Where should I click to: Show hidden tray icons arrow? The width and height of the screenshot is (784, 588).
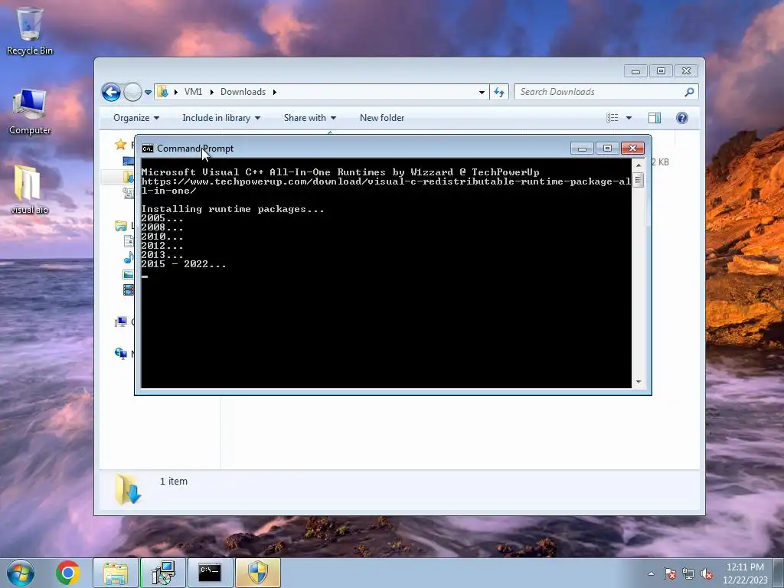pos(651,573)
